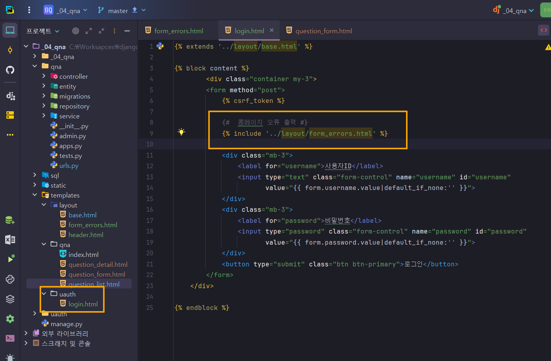Open base.html in the tree

[82, 215]
